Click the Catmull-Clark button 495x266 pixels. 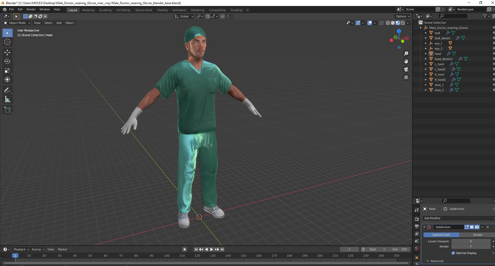point(441,235)
